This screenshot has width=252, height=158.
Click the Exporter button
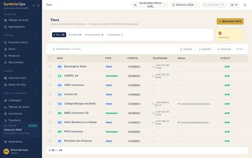coord(205,49)
